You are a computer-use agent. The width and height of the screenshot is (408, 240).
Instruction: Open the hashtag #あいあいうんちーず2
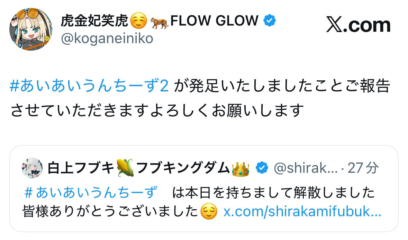pyautogui.click(x=89, y=87)
